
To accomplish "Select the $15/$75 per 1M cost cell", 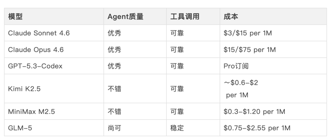I will [x=250, y=50].
